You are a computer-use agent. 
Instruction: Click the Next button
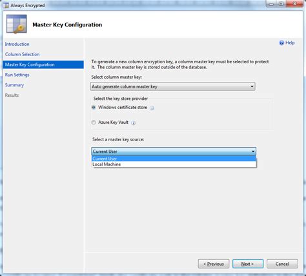pyautogui.click(x=248, y=264)
